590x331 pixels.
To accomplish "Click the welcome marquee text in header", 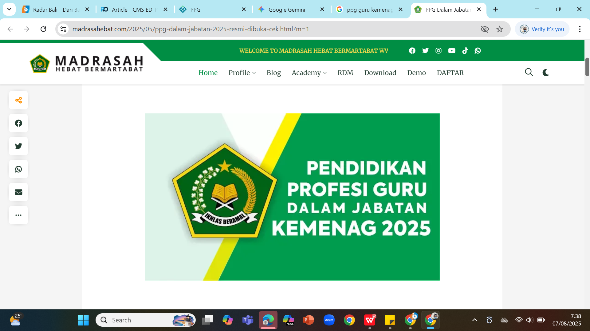I will [313, 51].
